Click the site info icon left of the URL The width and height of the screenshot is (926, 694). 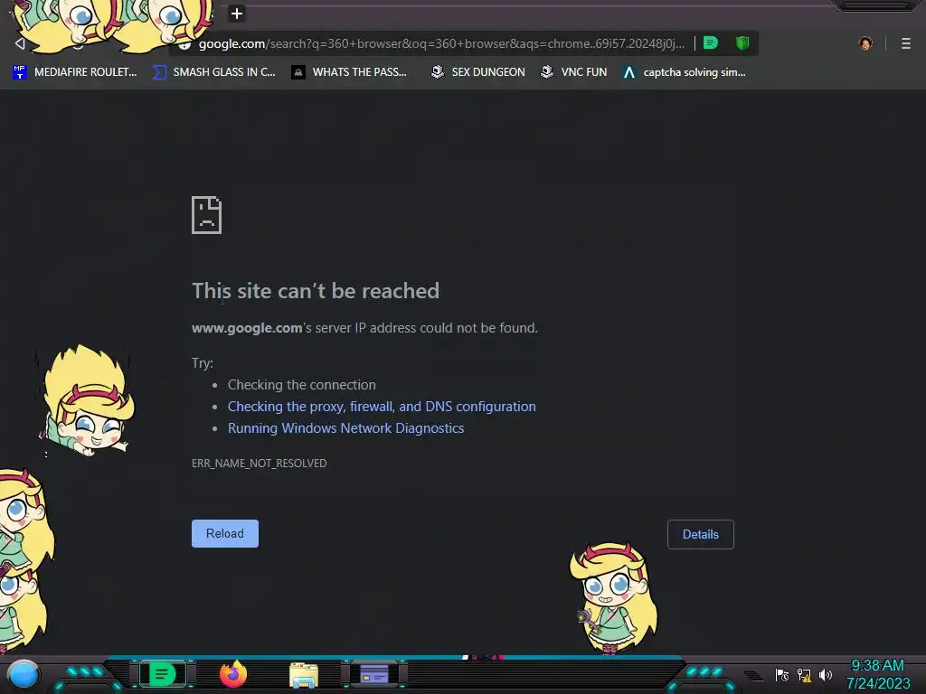[184, 44]
